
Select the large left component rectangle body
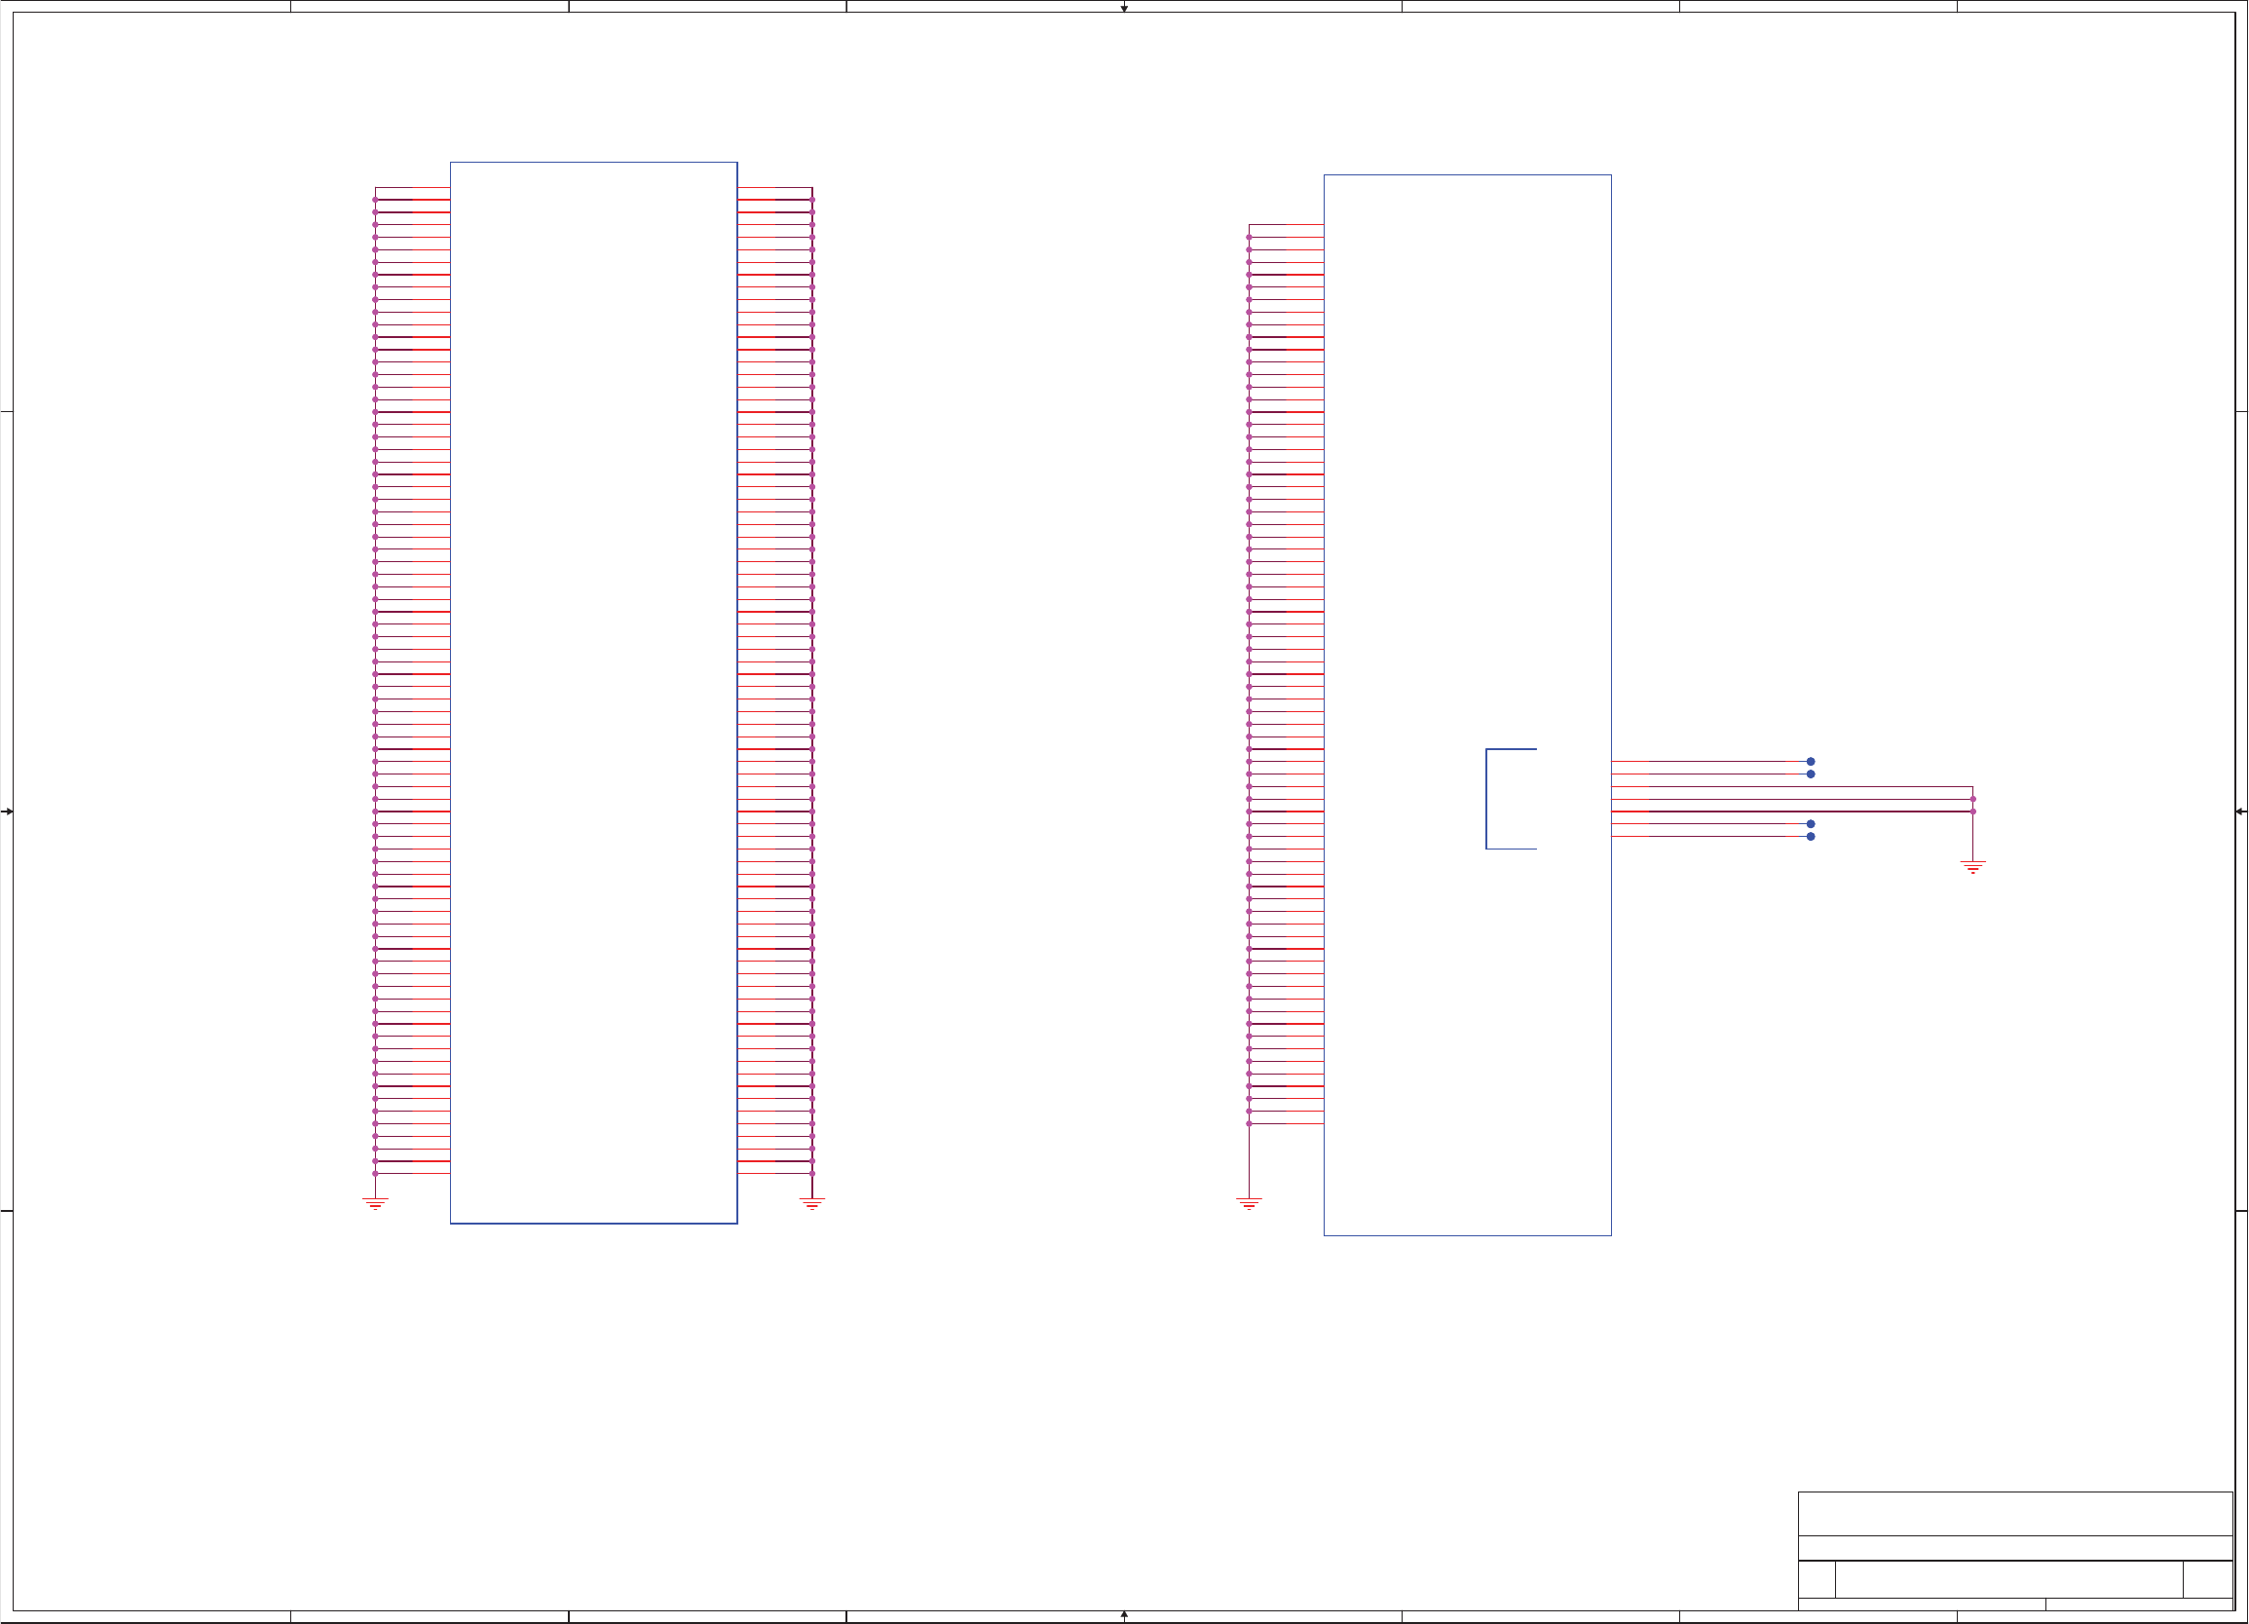(x=593, y=693)
